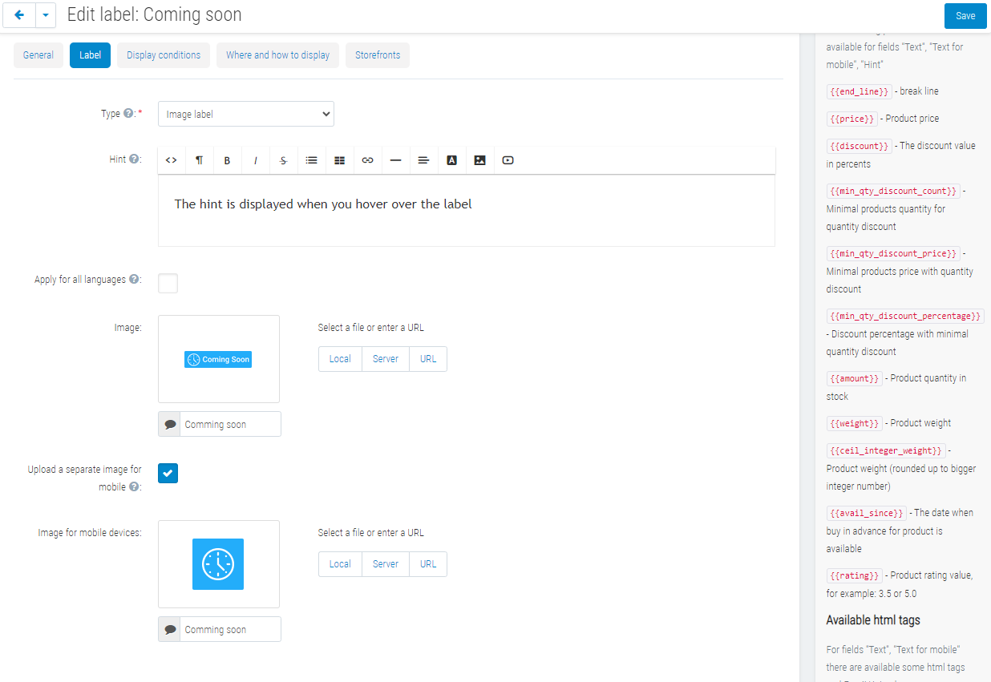Check the Apply for all languages checkbox
The image size is (991, 682).
(168, 283)
